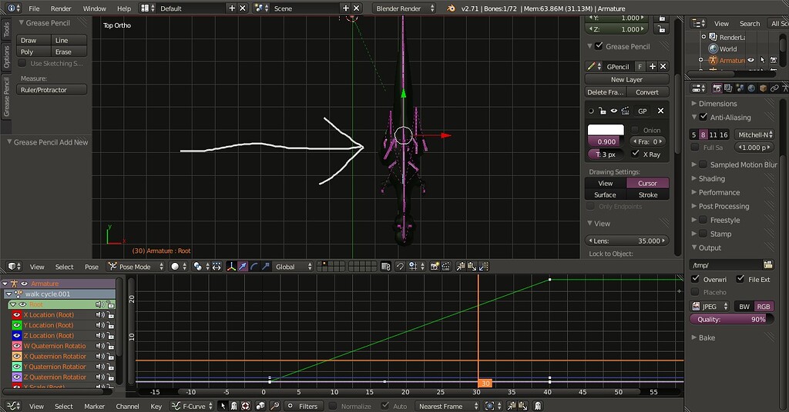This screenshot has height=412, width=789.
Task: Open the Scene properties tab icon
Action: [740, 88]
